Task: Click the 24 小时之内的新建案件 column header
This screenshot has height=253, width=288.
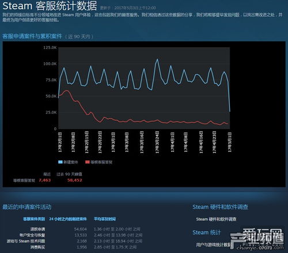Action: [x=68, y=219]
